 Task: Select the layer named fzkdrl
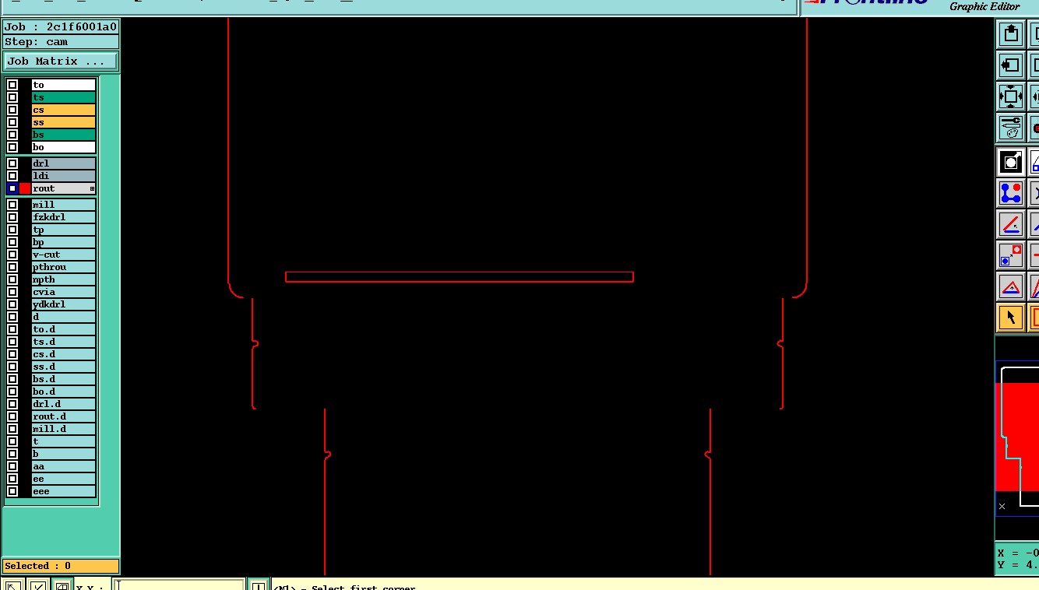tap(63, 217)
